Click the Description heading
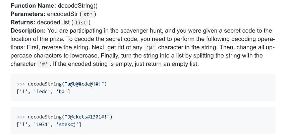This screenshot has width=289, height=135. [x=28, y=31]
